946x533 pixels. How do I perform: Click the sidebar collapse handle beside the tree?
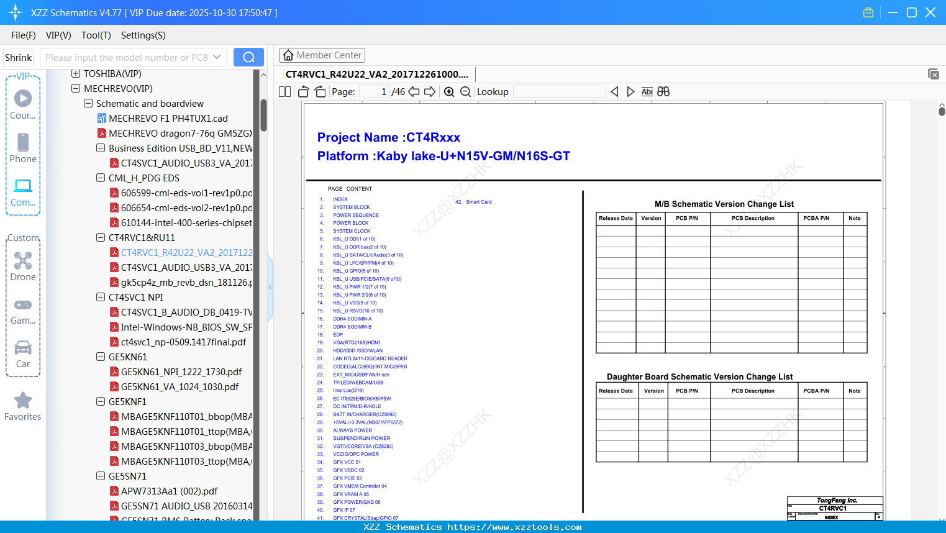pos(270,287)
